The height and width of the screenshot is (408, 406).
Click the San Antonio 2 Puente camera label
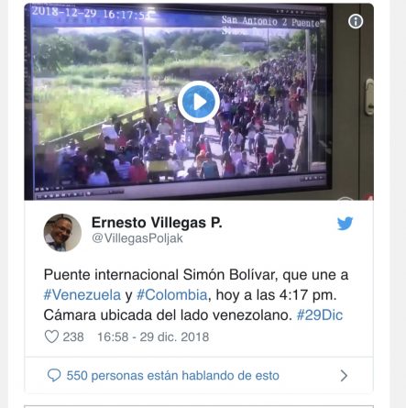pos(270,22)
